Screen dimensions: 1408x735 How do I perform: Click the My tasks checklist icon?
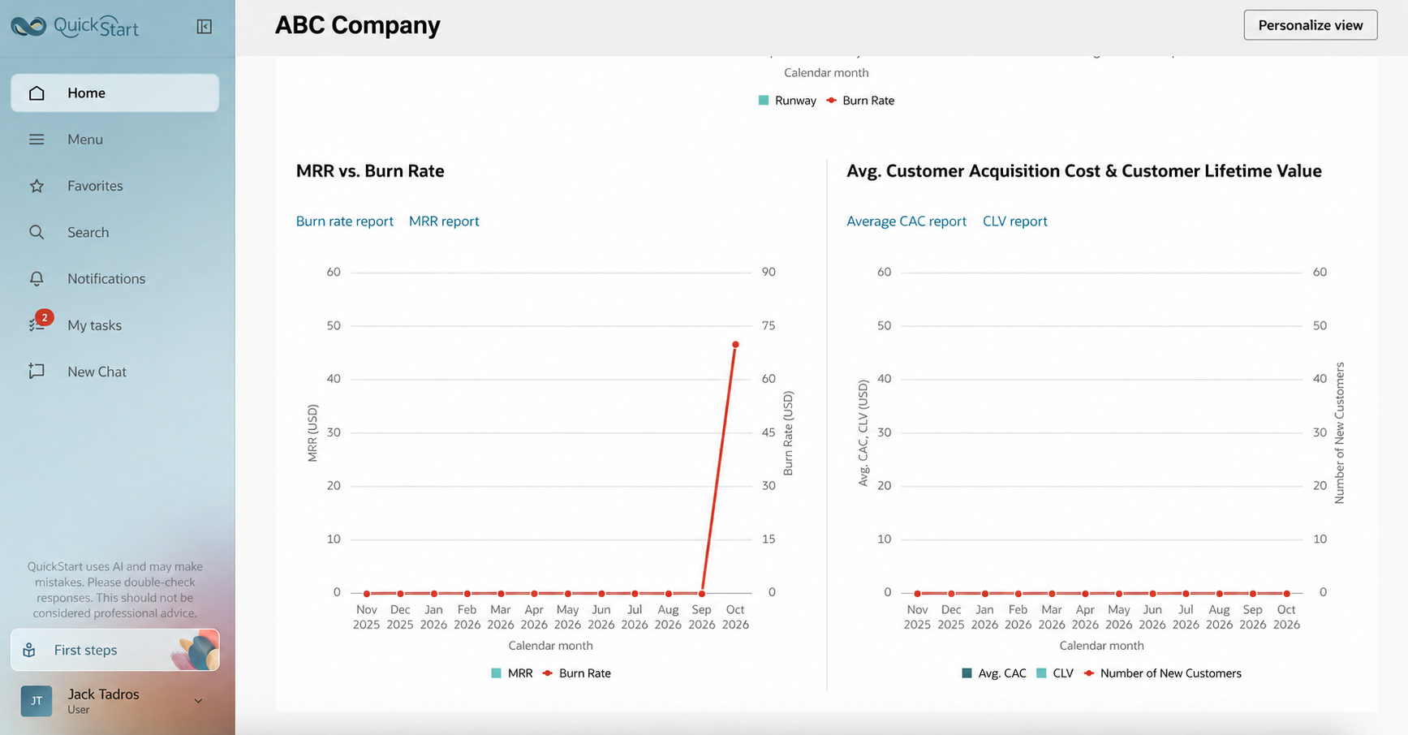click(36, 325)
